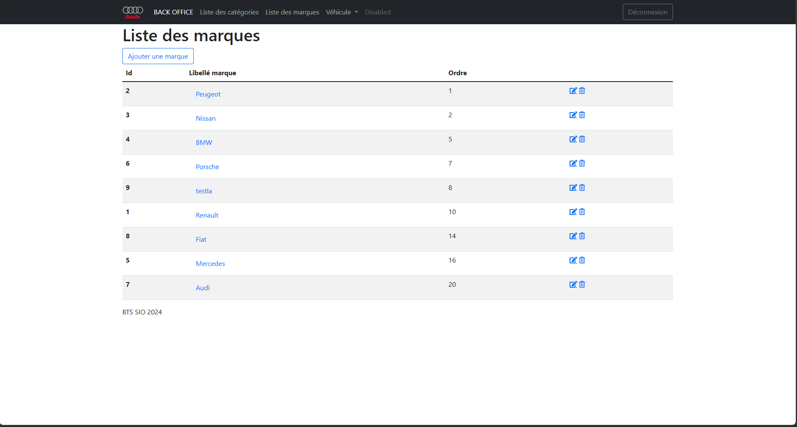Delete the BMW brand row

(x=582, y=139)
